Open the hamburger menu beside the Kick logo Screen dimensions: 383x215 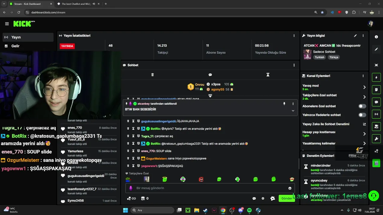7,24
